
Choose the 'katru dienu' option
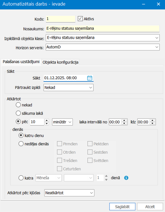(x=21, y=135)
